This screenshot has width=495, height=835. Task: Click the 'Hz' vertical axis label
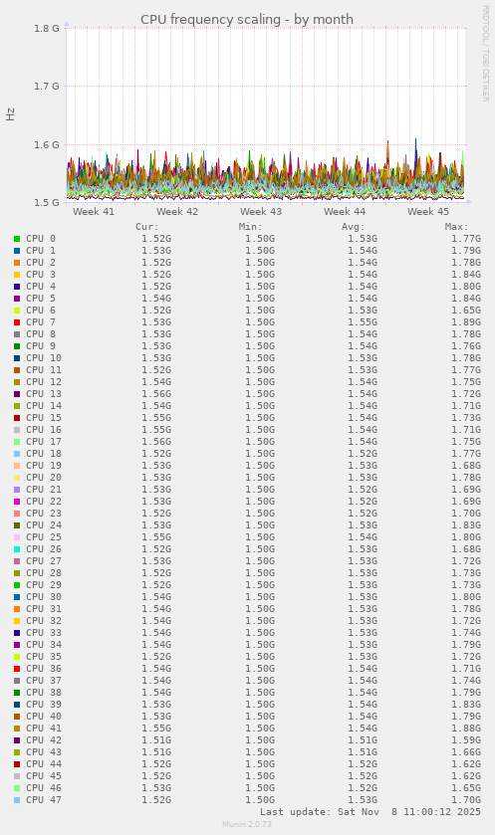[11, 114]
